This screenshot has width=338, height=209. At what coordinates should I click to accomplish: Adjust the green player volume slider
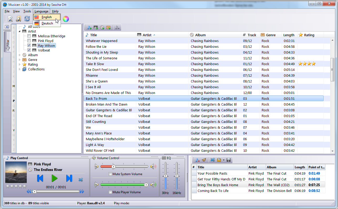pos(124,185)
